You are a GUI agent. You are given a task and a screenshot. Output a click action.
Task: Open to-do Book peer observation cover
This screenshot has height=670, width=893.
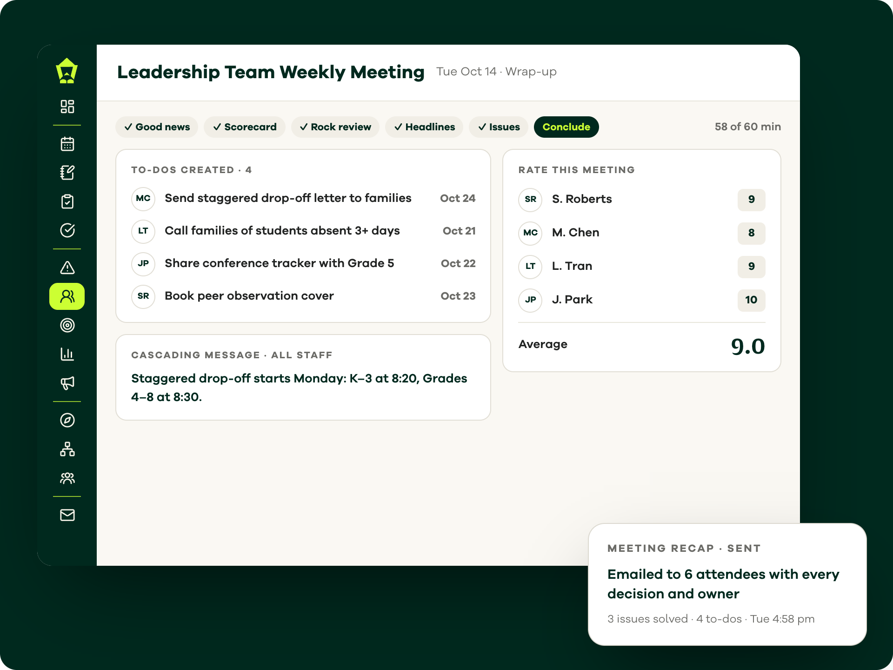coord(303,296)
